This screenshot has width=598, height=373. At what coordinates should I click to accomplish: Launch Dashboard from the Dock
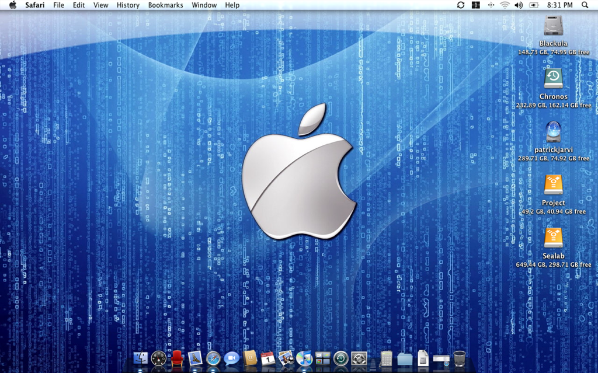pyautogui.click(x=159, y=358)
